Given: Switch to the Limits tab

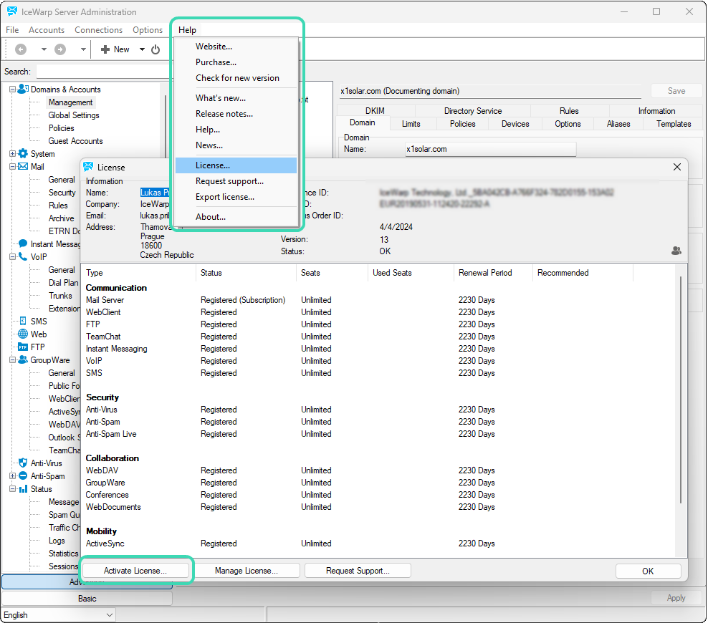Looking at the screenshot, I should (x=411, y=124).
